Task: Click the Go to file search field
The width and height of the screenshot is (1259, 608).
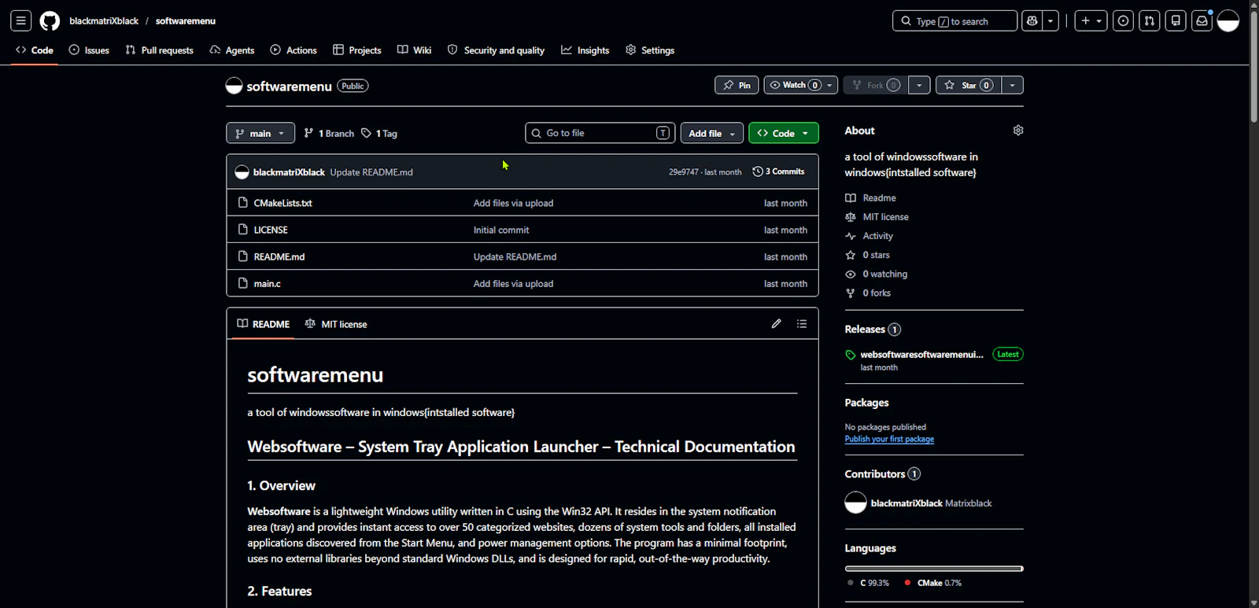Action: [x=600, y=133]
